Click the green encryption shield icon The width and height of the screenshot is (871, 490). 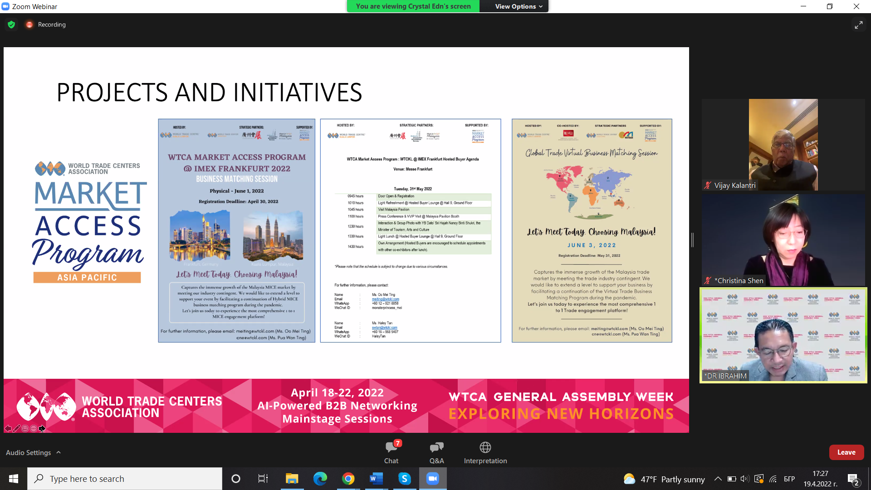(x=11, y=24)
